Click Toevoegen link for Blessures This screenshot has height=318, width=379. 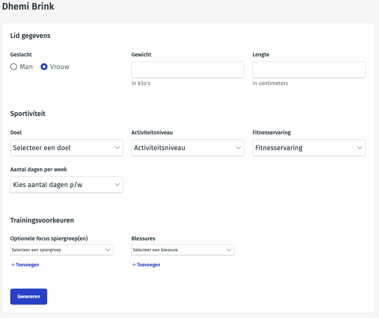point(148,265)
